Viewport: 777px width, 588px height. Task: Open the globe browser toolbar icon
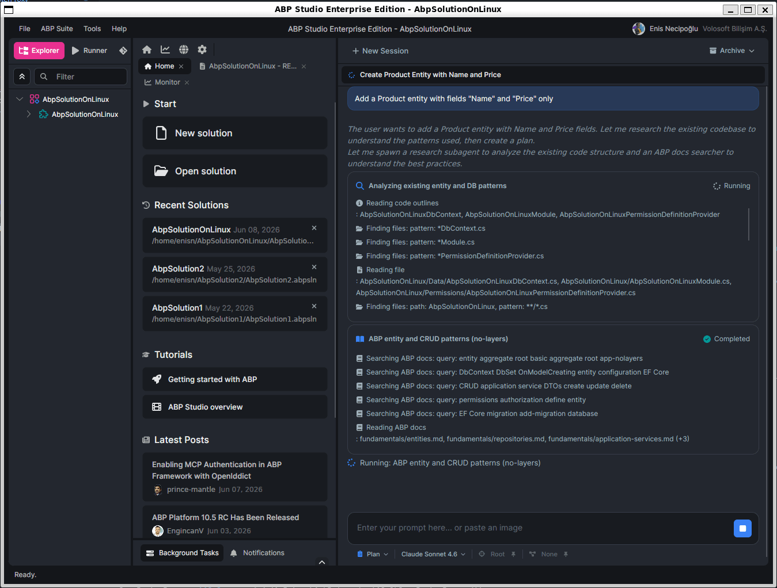(x=184, y=49)
